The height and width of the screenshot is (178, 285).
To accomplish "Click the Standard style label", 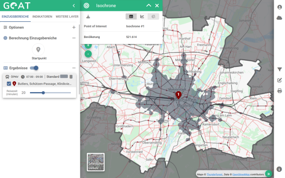I will pos(53,76).
